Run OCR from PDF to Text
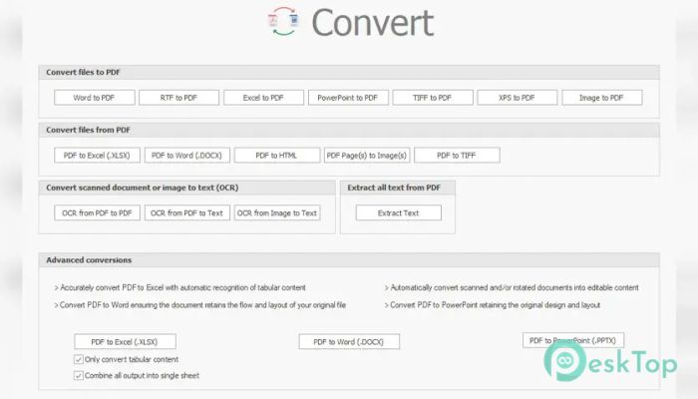 point(187,212)
